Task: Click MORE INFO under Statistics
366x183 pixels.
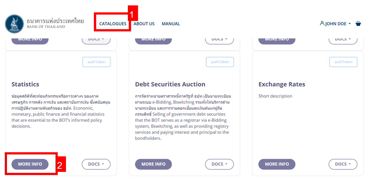Action: tap(30, 164)
